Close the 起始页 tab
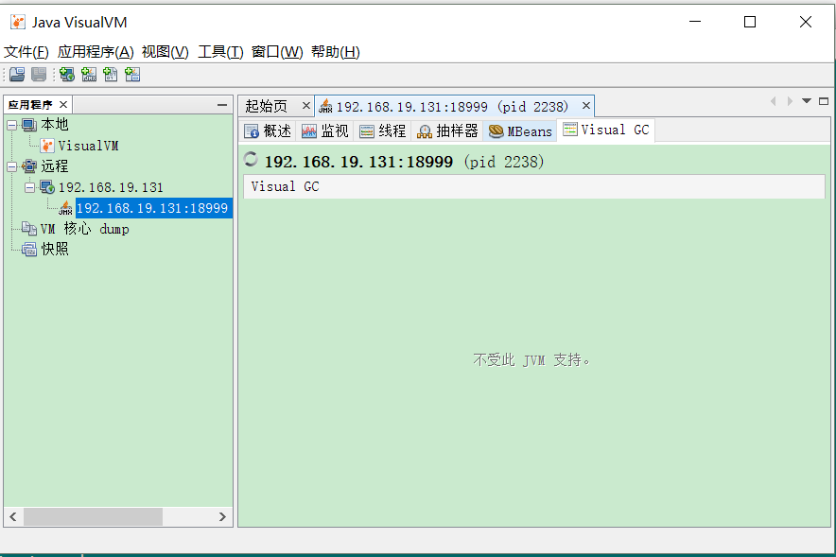 pos(306,106)
